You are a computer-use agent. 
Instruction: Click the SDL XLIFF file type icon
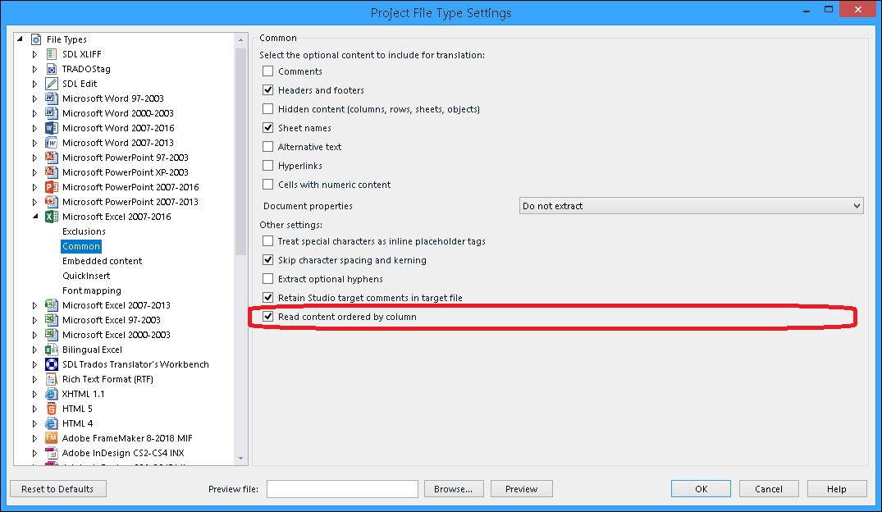pyautogui.click(x=51, y=54)
